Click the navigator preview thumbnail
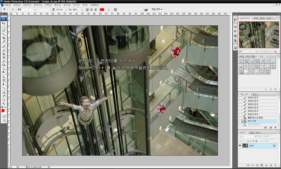 coord(259,35)
